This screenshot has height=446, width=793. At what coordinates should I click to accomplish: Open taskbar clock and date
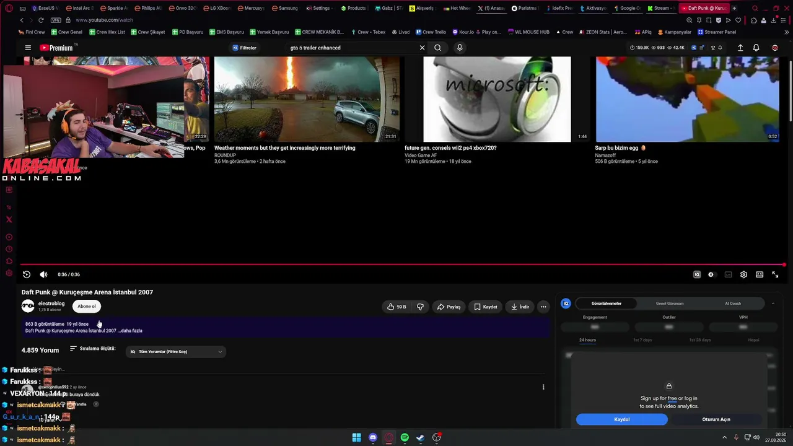[x=776, y=437]
